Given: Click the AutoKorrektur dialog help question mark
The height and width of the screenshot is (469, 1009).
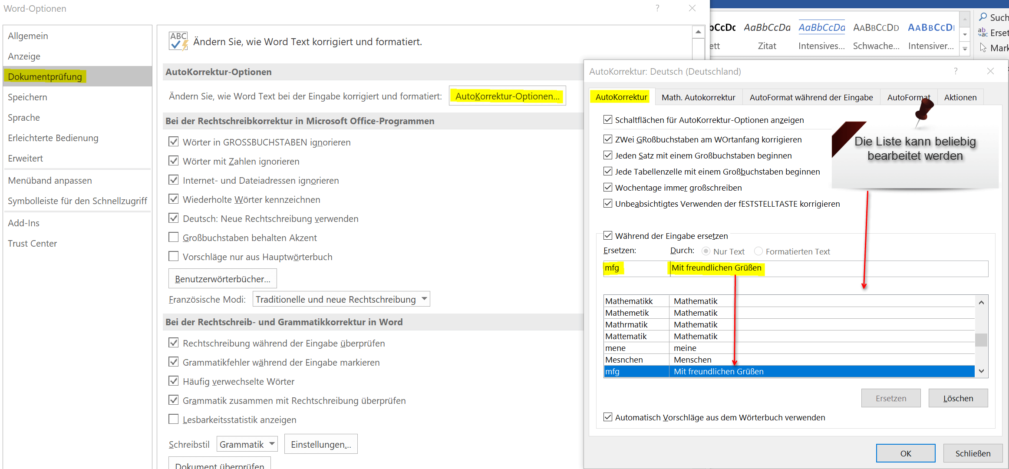Looking at the screenshot, I should coord(956,71).
